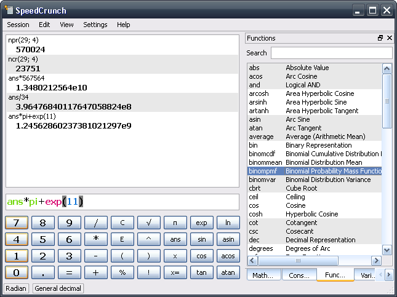The height and width of the screenshot is (297, 397).
Task: Click the result 23751 in history
Action: (28, 68)
